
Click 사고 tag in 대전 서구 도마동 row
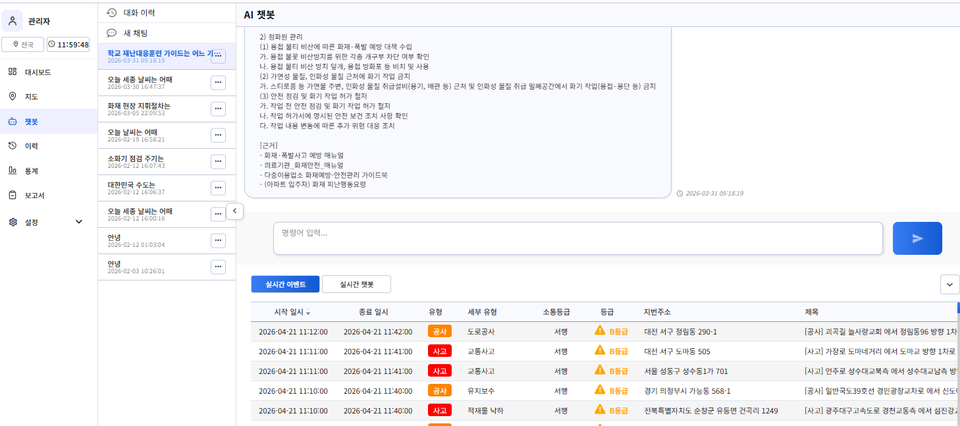[x=440, y=352]
